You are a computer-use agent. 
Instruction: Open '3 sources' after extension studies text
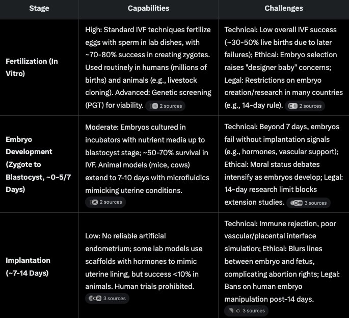(x=309, y=203)
